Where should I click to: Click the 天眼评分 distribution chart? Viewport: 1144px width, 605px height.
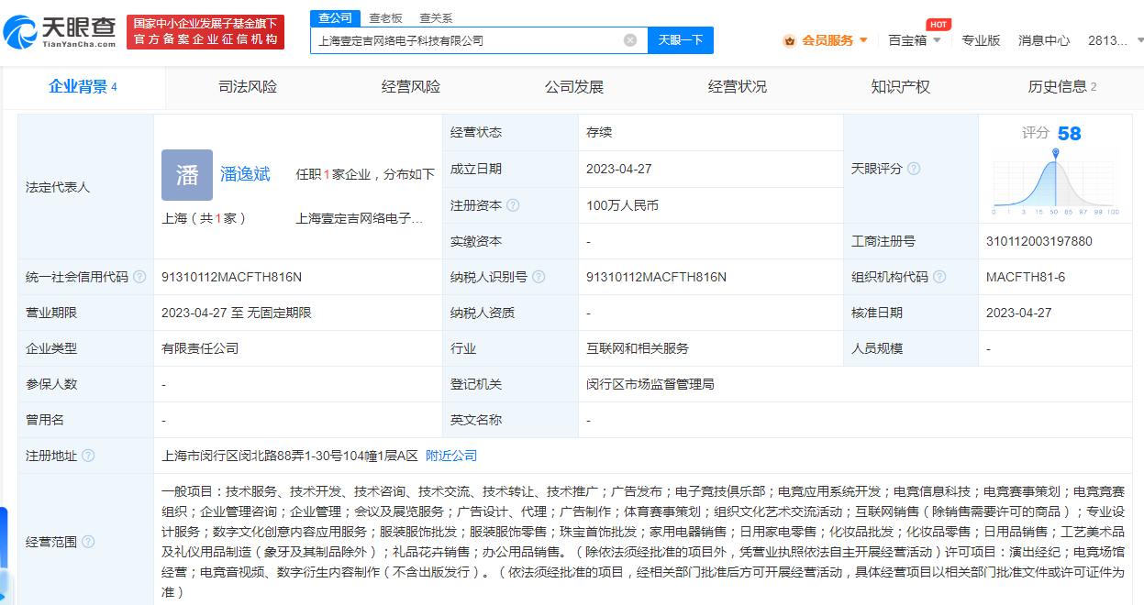click(x=1056, y=182)
